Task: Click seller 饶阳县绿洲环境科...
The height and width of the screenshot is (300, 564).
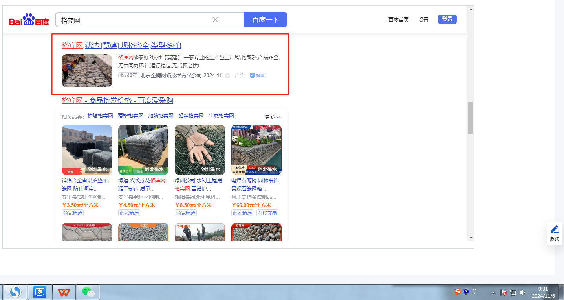Action: (x=197, y=197)
